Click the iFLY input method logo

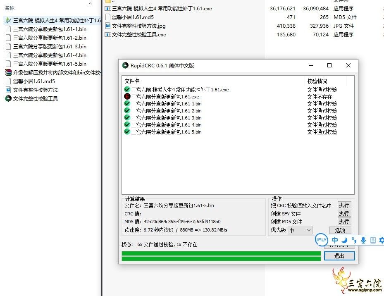(x=321, y=240)
